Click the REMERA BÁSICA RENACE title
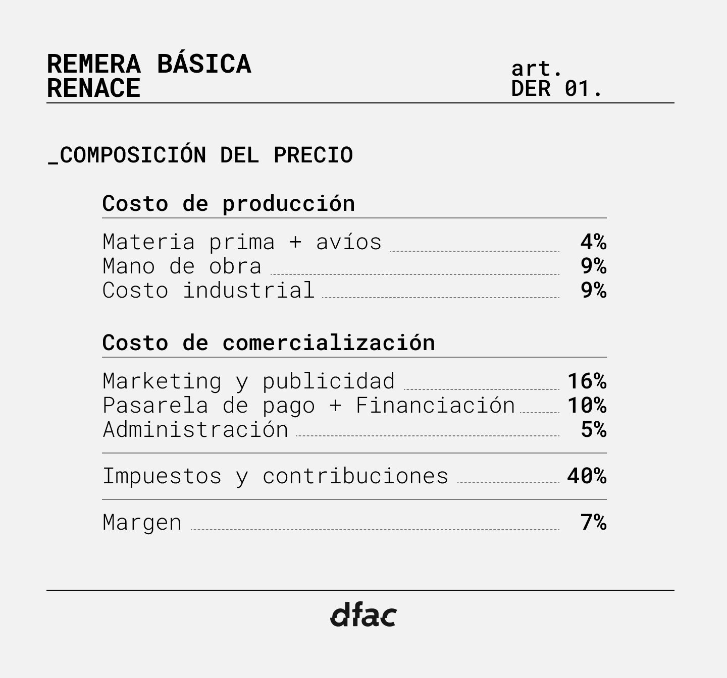 [149, 76]
